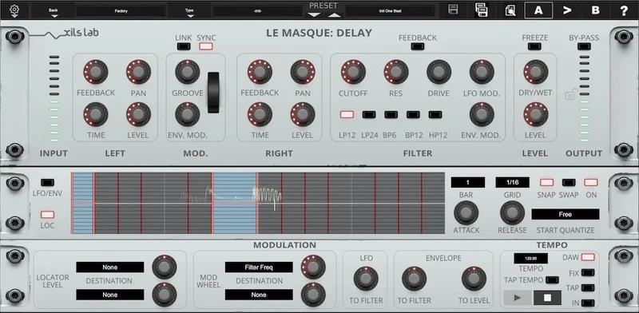This screenshot has width=639, height=313.
Task: Select the LP24 filter type
Action: click(x=369, y=114)
